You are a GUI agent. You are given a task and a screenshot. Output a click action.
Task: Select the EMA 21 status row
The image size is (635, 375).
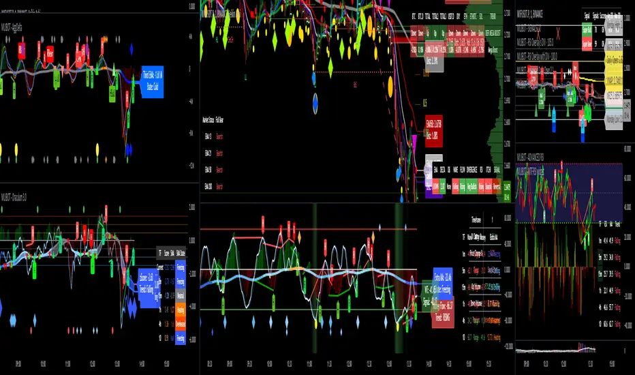[213, 153]
